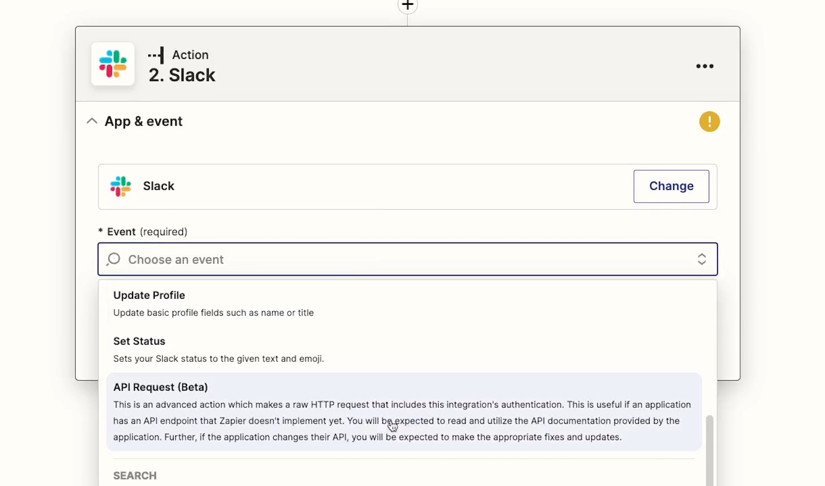Click the 'Update basic profile fields' description

(x=213, y=313)
